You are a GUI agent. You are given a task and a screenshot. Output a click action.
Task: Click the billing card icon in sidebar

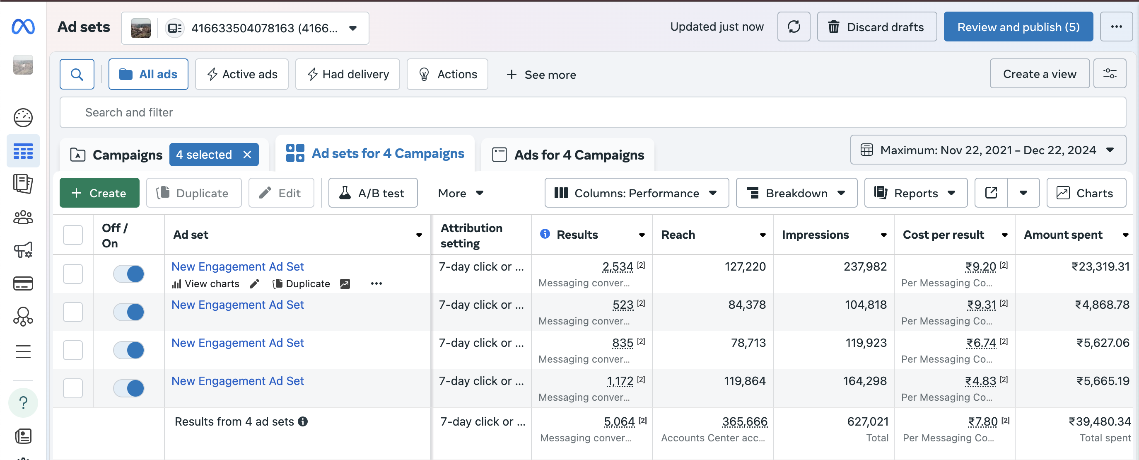(23, 283)
